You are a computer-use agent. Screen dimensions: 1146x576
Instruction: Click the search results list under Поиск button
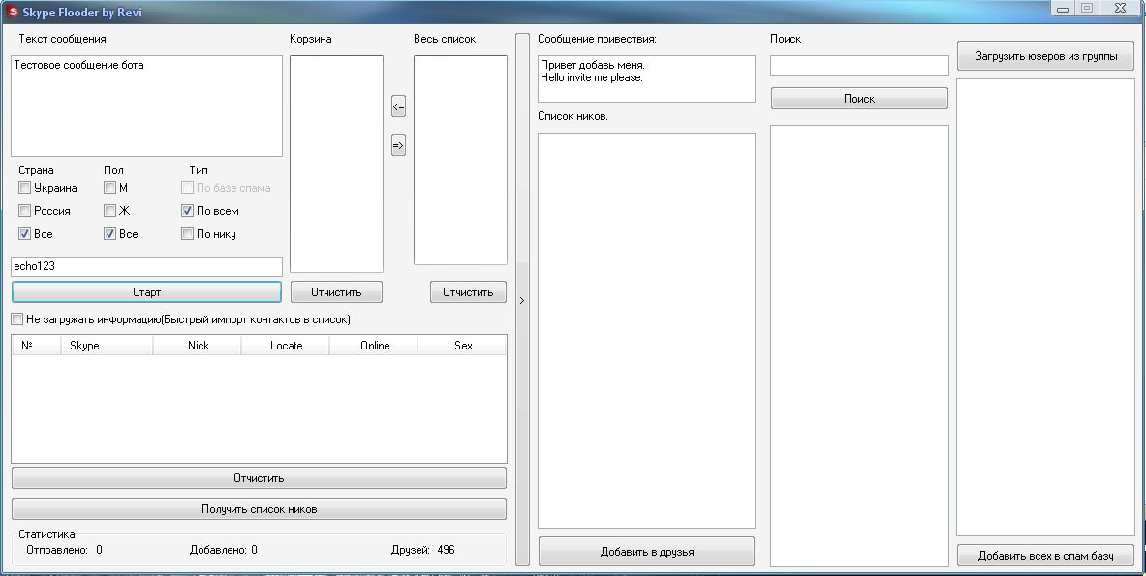(x=859, y=346)
